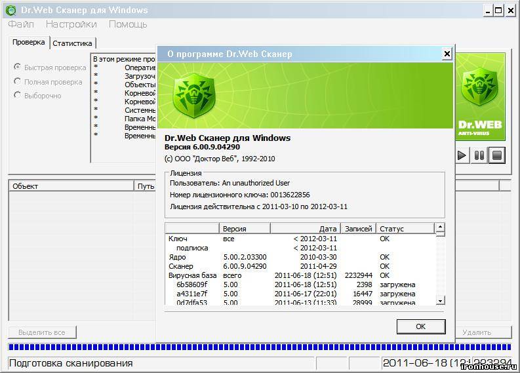
Task: Select the 6b58609f database row
Action: tap(300, 285)
